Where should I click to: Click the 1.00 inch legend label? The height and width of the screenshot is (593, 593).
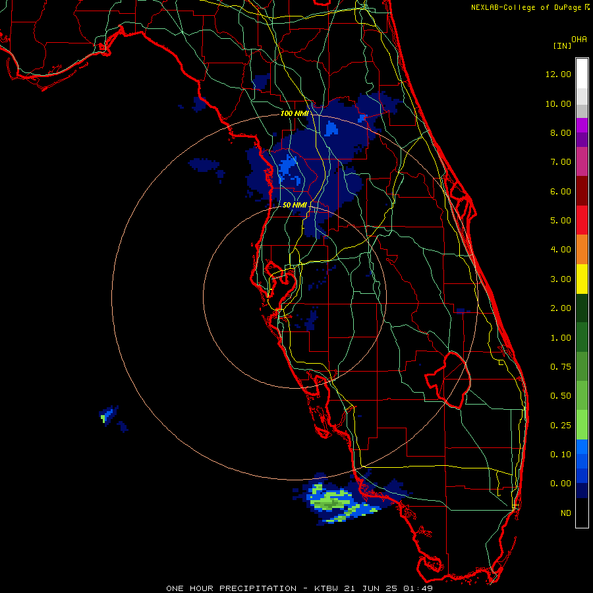coord(560,338)
